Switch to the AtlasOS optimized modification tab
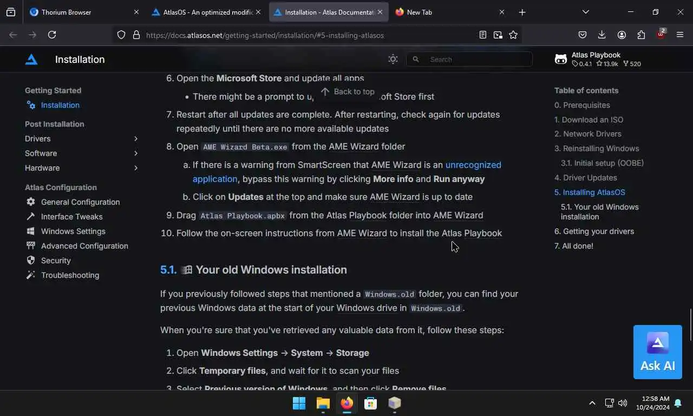Viewport: 693px width, 416px height. (207, 12)
